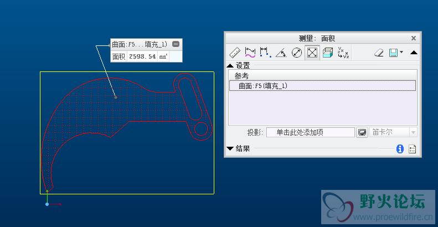The height and width of the screenshot is (227, 438).
Task: Select the Length measure tool
Action: (x=250, y=53)
